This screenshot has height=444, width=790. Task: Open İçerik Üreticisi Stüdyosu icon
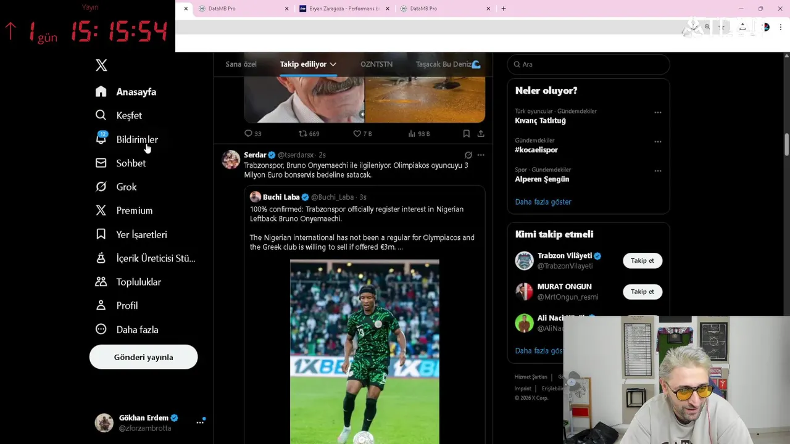click(x=101, y=258)
